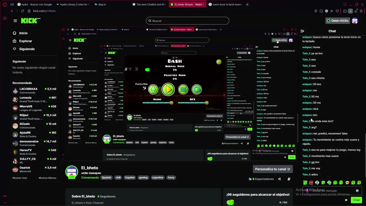Click the purple microphone icon in message box
This screenshot has width=366, height=206.
point(307,191)
